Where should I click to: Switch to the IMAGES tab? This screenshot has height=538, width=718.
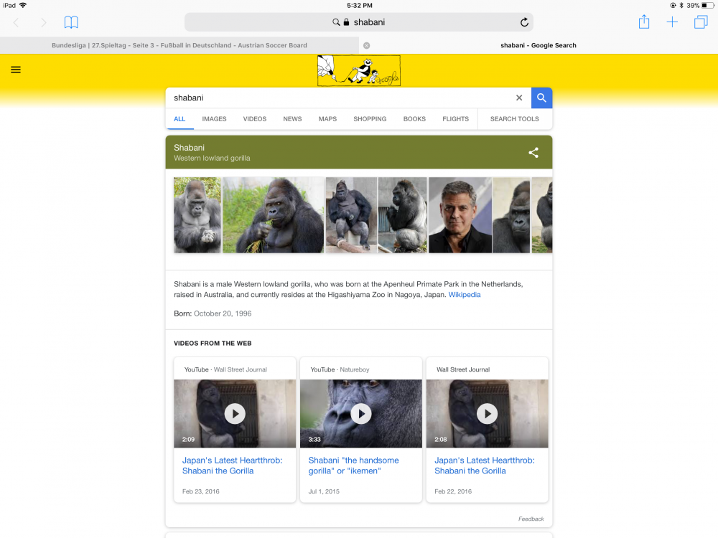[x=214, y=119]
